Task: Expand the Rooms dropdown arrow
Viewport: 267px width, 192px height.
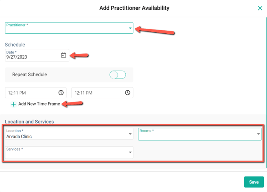Action: click(x=258, y=134)
